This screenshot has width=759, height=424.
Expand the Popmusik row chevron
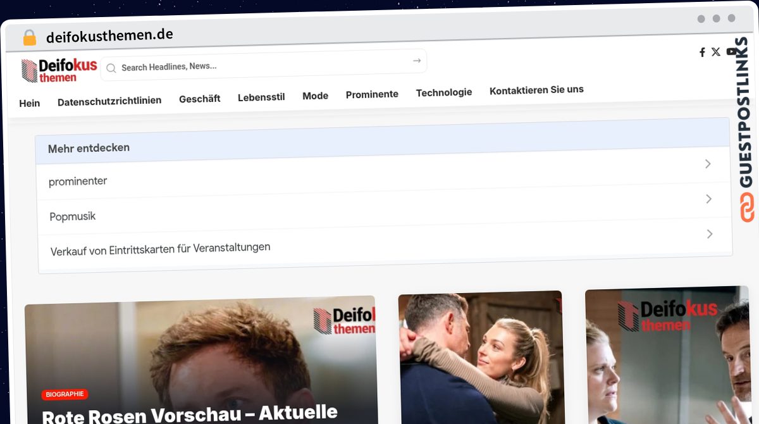point(709,199)
